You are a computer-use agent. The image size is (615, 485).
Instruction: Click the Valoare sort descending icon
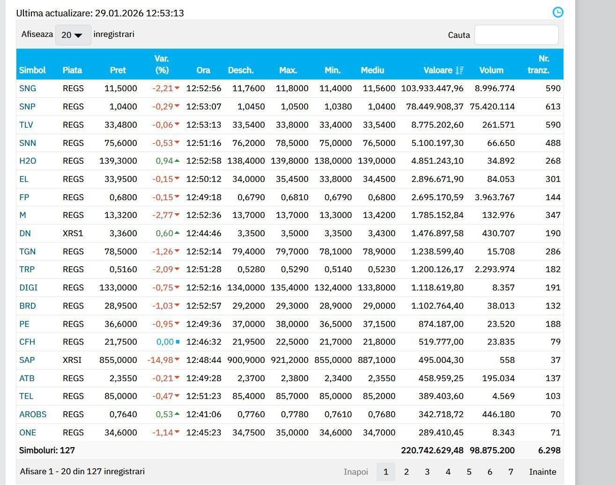coord(459,70)
